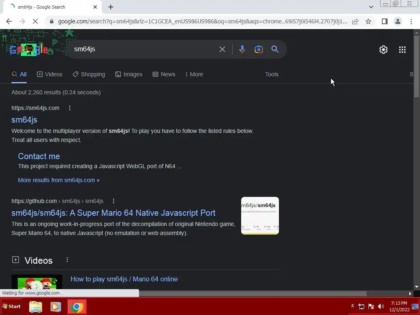Open the search Tools options
This screenshot has width=420, height=315.
(272, 75)
